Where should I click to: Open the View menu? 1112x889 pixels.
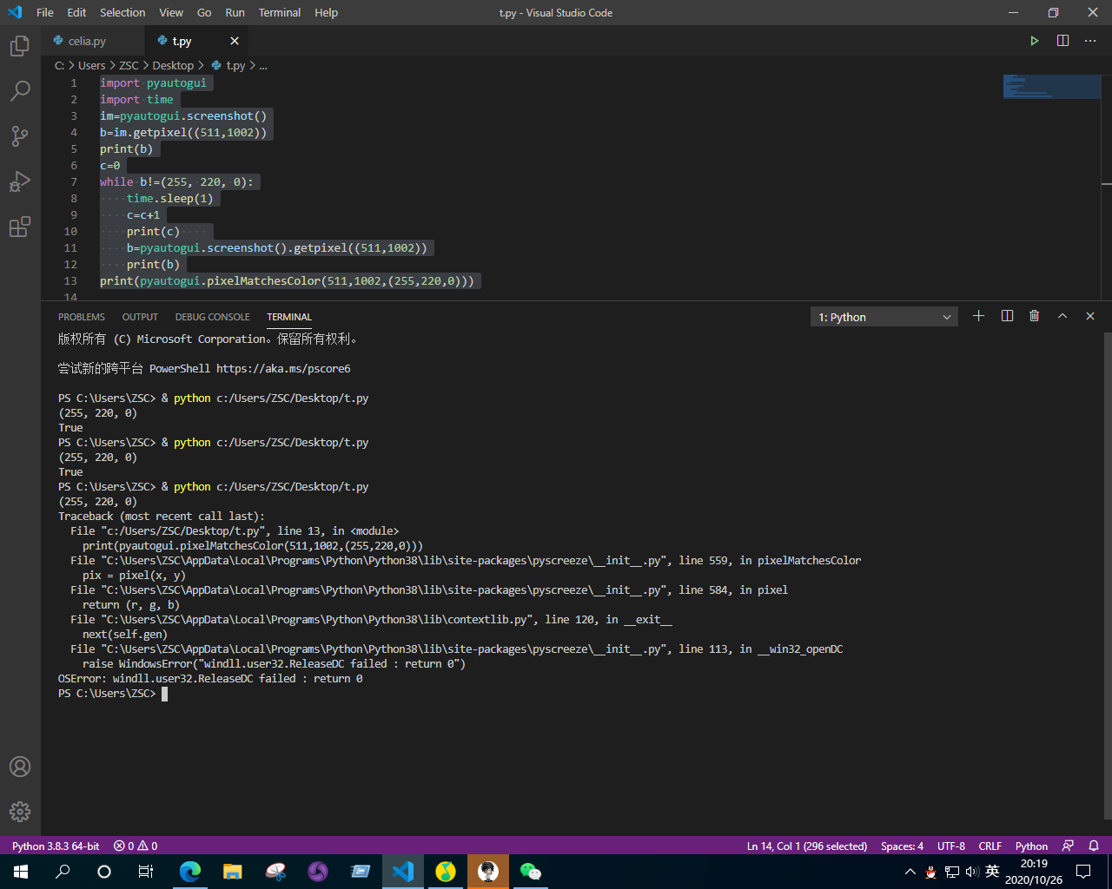pos(171,12)
